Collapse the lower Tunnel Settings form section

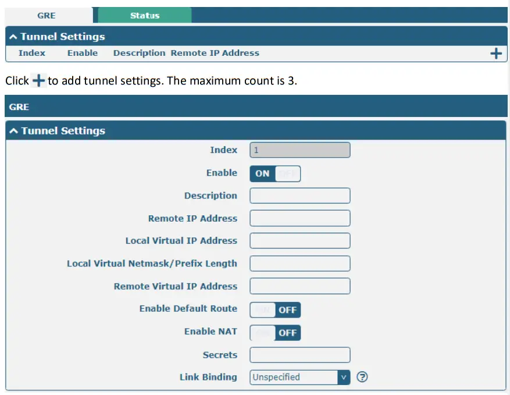coord(13,131)
